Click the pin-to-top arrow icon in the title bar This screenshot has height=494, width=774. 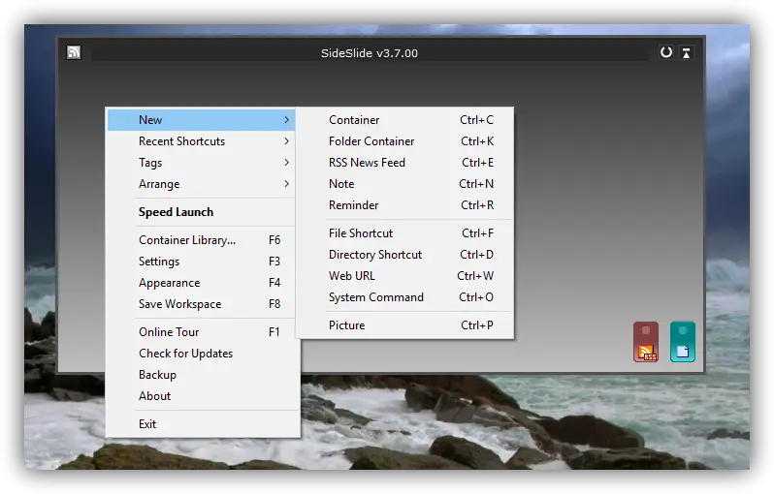(x=686, y=52)
